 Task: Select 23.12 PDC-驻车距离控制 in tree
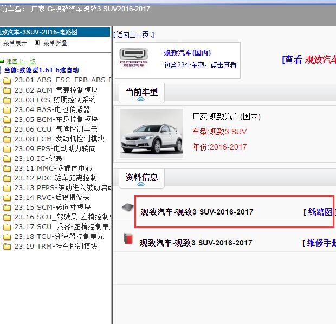pyautogui.click(x=55, y=178)
